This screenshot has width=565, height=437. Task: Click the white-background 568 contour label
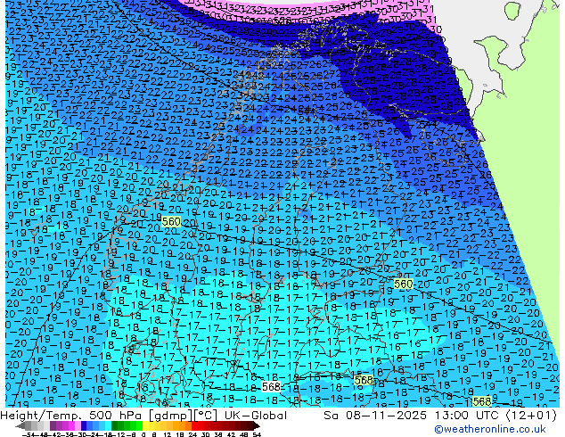pos(271,387)
